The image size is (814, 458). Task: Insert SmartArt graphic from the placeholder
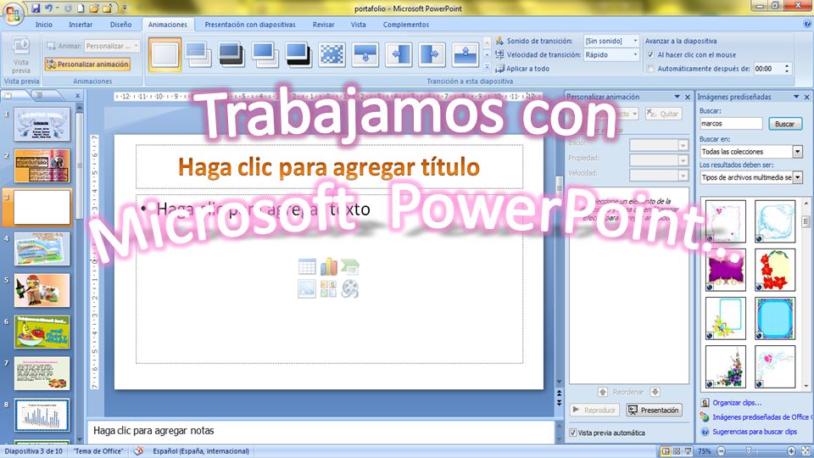pyautogui.click(x=350, y=267)
